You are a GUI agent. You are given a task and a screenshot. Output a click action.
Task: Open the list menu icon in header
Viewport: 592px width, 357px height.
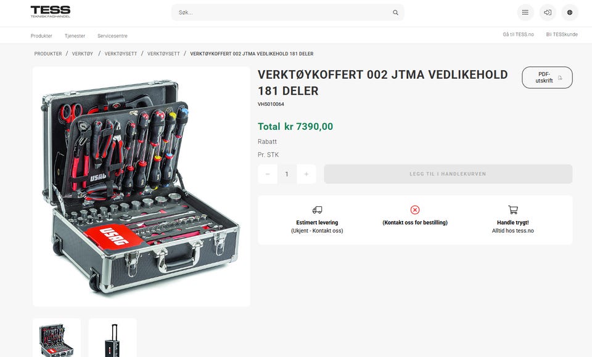click(x=525, y=12)
